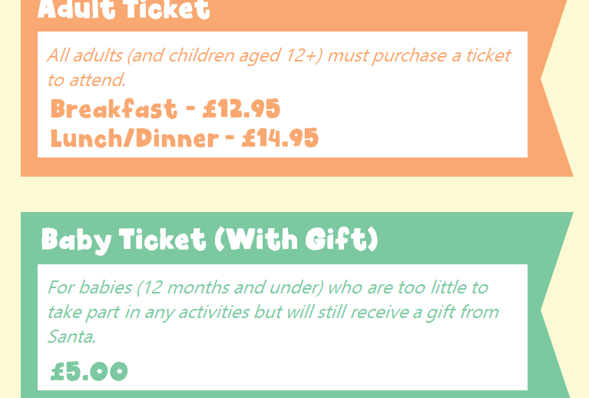Click the Baby Ticket (With Gift) heading
This screenshot has width=589, height=398.
tap(210, 240)
